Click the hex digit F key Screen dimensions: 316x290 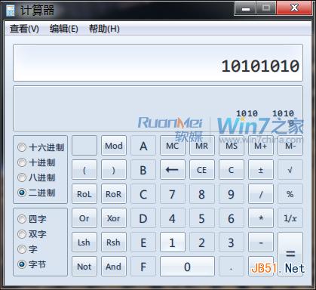pos(143,267)
